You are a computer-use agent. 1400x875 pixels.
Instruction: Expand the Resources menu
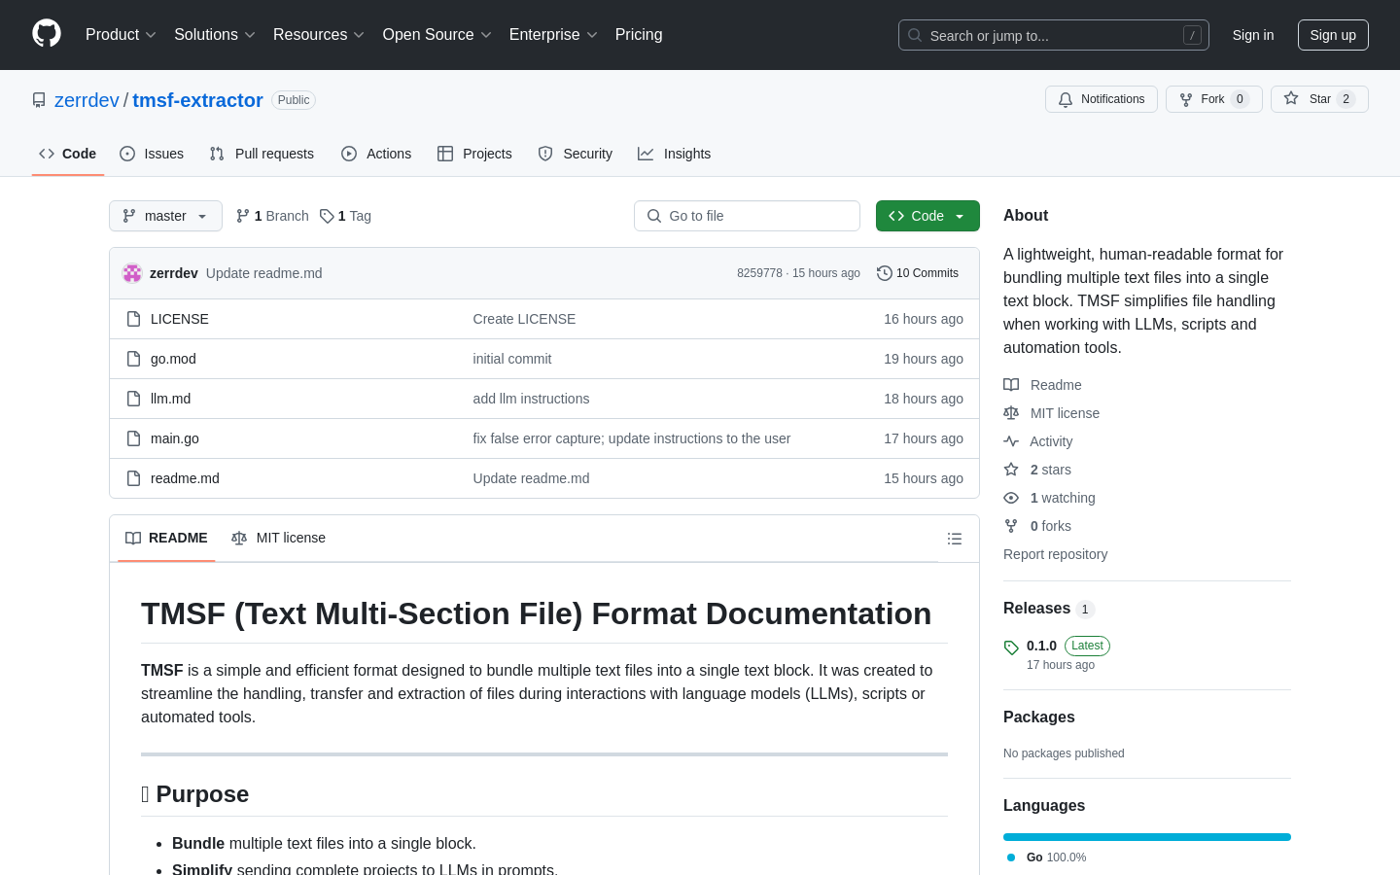click(x=319, y=35)
